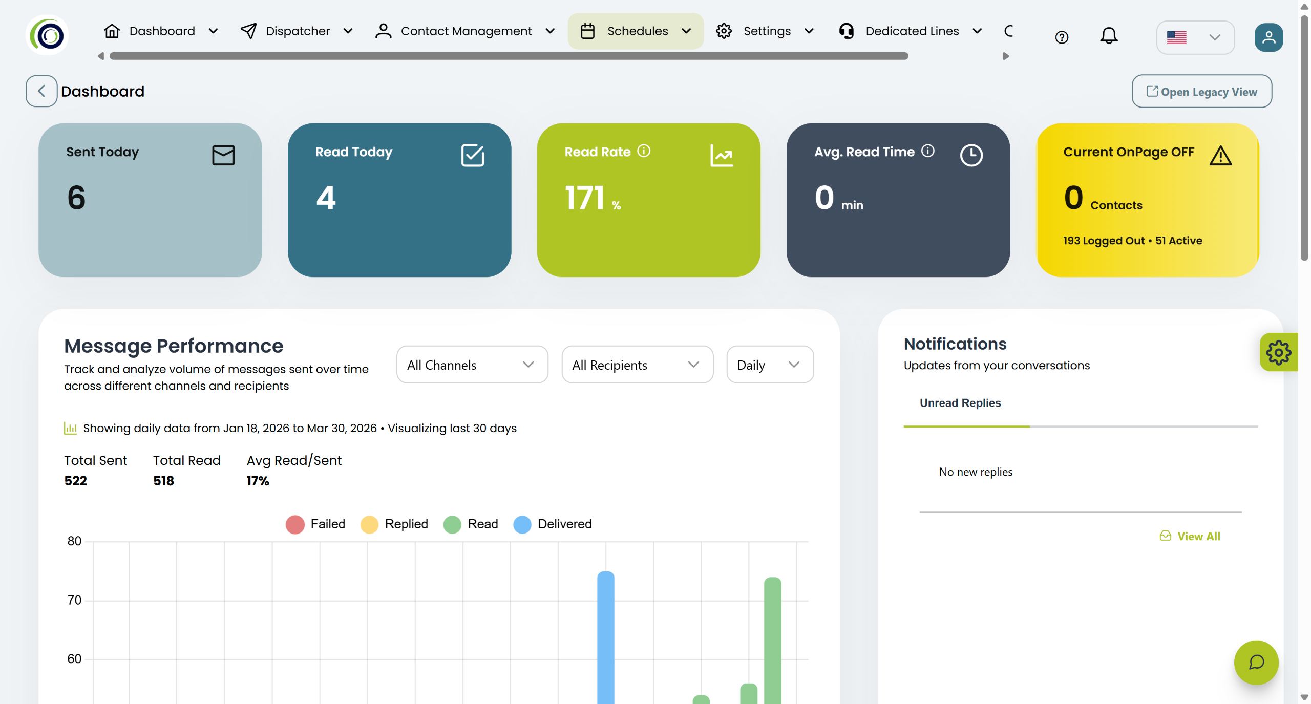Screen dimensions: 1311x704
Task: Click the app logo in header
Action: coord(47,35)
